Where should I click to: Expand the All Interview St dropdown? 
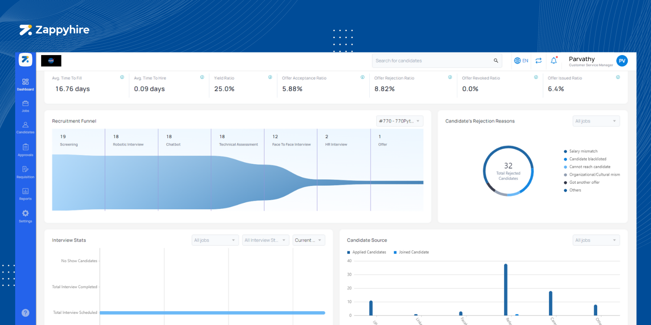click(266, 240)
